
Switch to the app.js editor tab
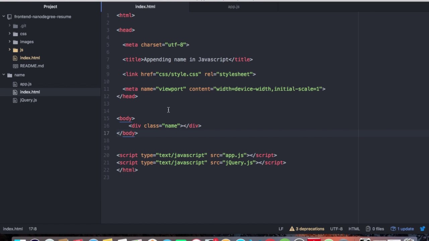tap(234, 7)
